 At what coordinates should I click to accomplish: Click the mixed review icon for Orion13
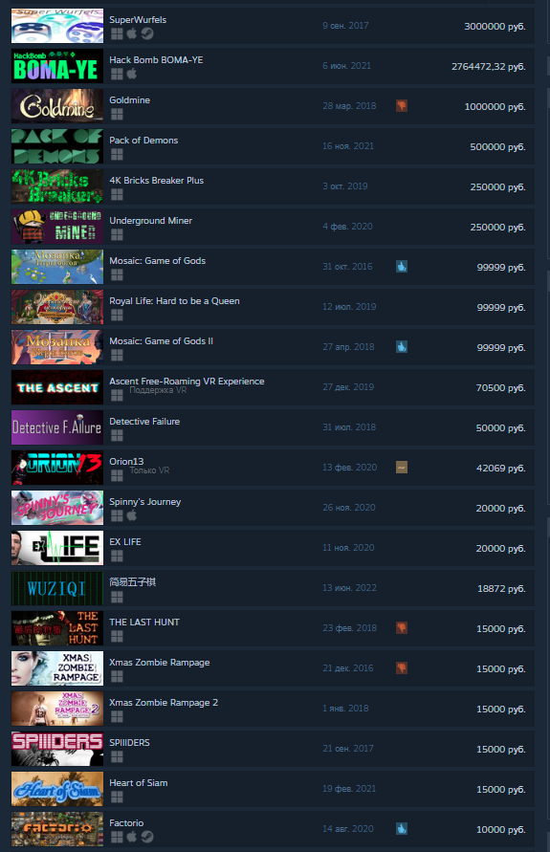tap(402, 468)
